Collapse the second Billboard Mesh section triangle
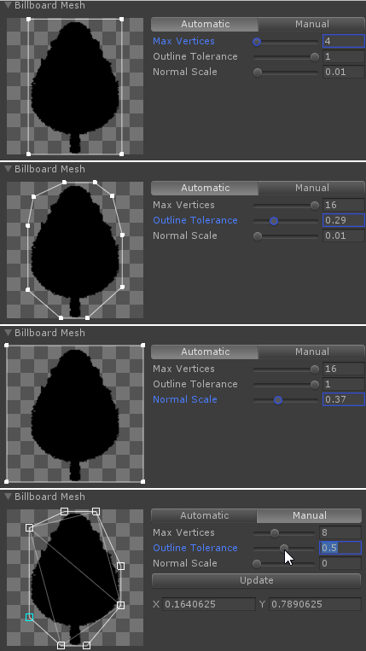 point(8,169)
